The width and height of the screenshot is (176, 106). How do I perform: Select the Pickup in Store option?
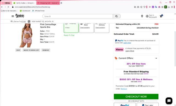[x=86, y=28]
